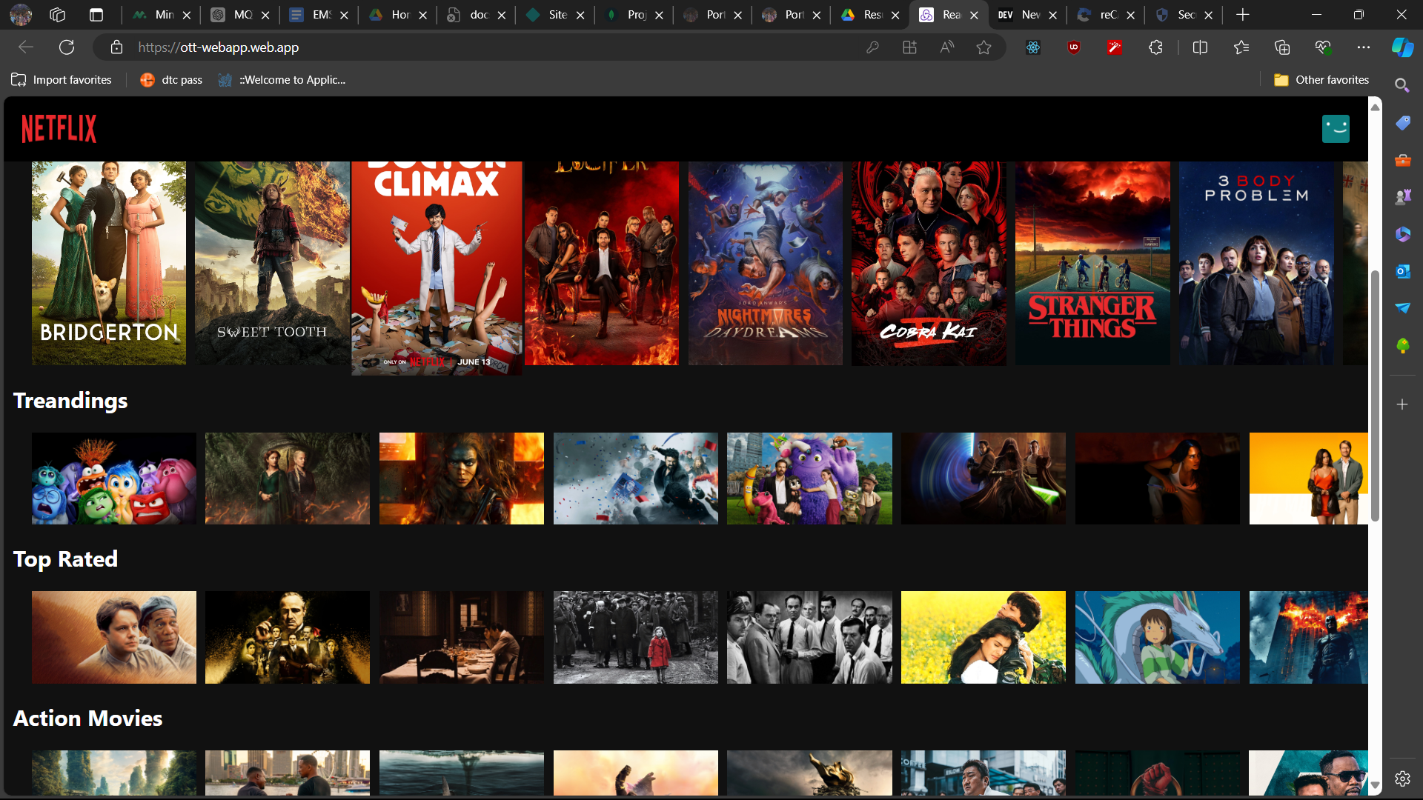Open the dtc pass bookmark
Viewport: 1423px width, 800px height.
pyautogui.click(x=171, y=80)
